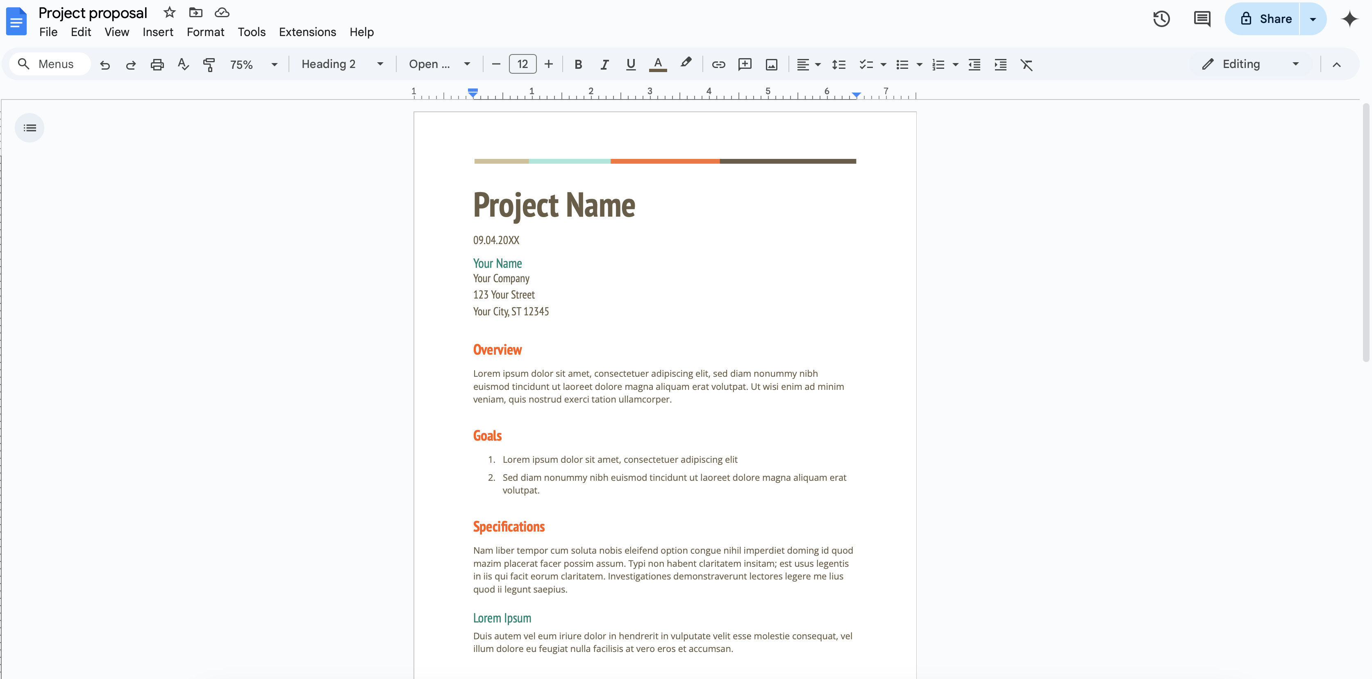Viewport: 1372px width, 679px height.
Task: Show the document outline panel
Action: click(x=30, y=128)
